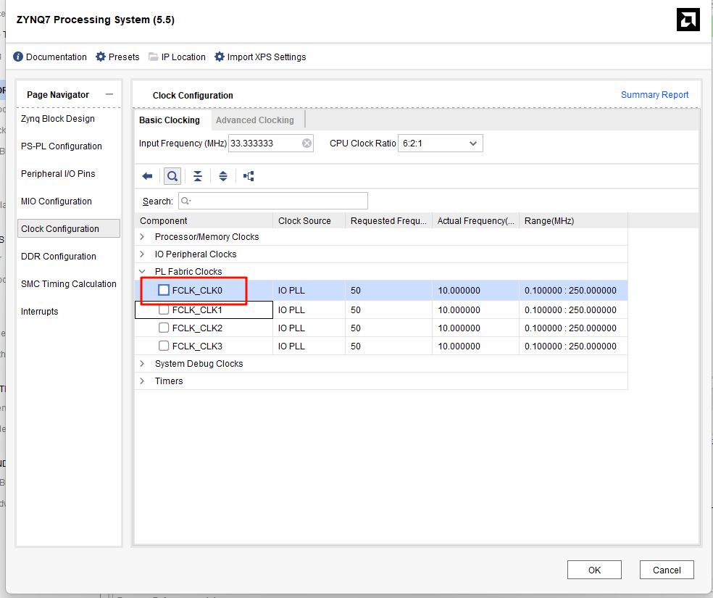This screenshot has width=713, height=598.
Task: Click the expand all toolbar icon
Action: tap(223, 176)
